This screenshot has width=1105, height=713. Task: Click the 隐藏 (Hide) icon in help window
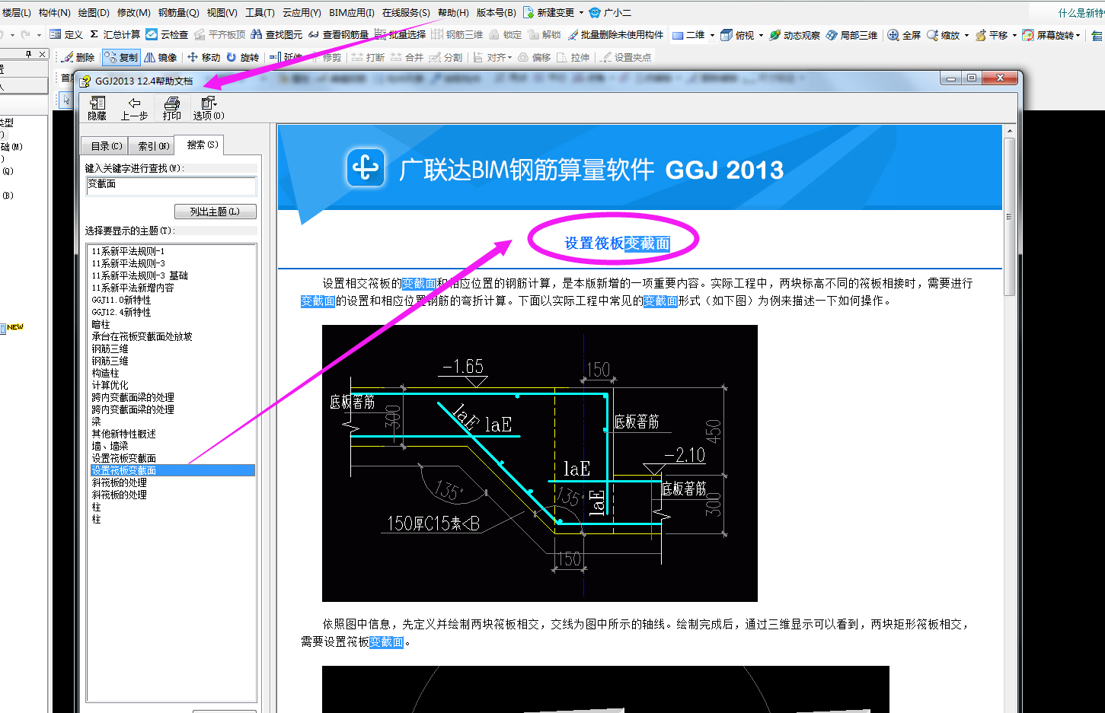[x=97, y=108]
